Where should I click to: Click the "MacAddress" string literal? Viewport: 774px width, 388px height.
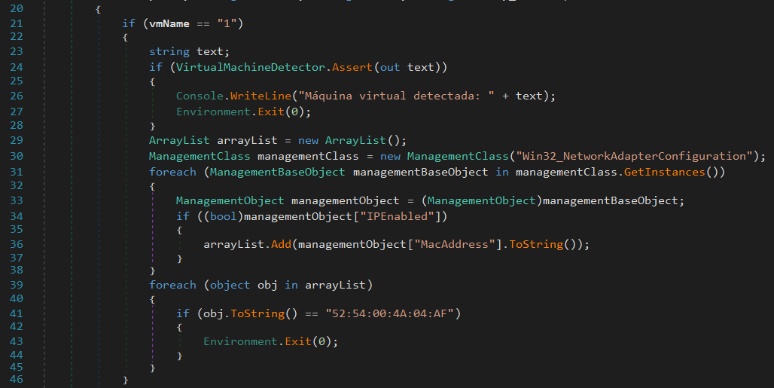click(455, 244)
